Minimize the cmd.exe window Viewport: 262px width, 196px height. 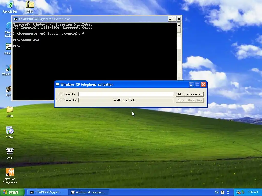click(170, 19)
